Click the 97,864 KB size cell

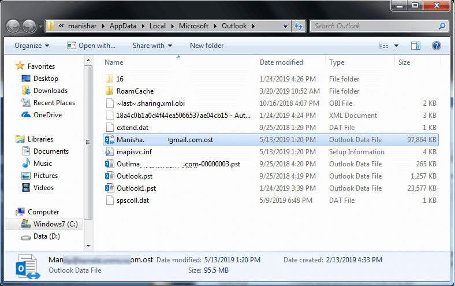pos(422,140)
